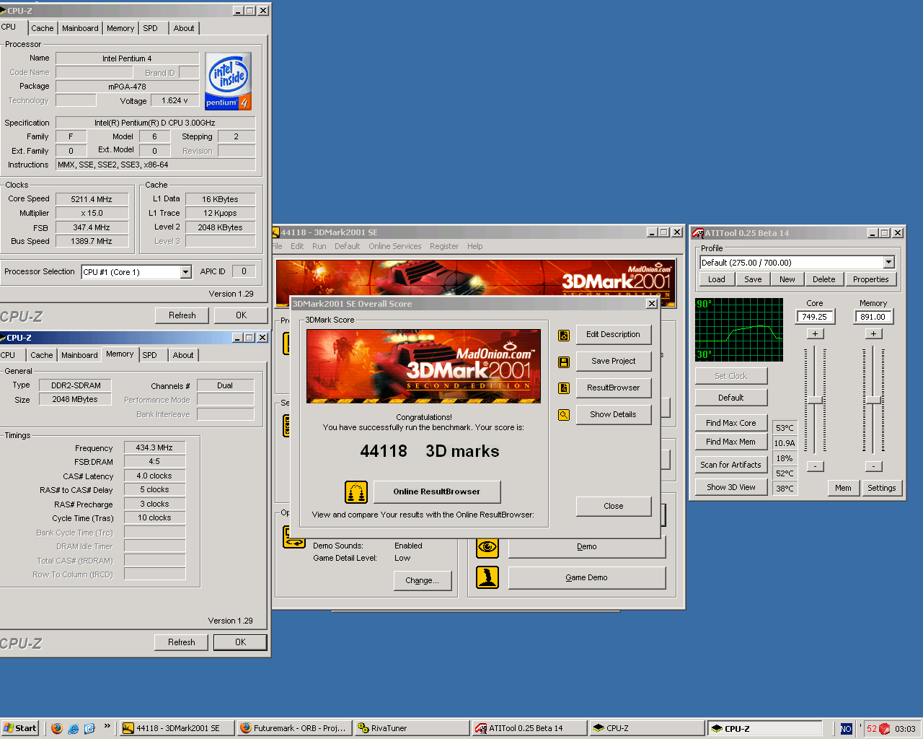This screenshot has width=923, height=739.
Task: Click the Show Details magnifier icon
Action: (564, 415)
